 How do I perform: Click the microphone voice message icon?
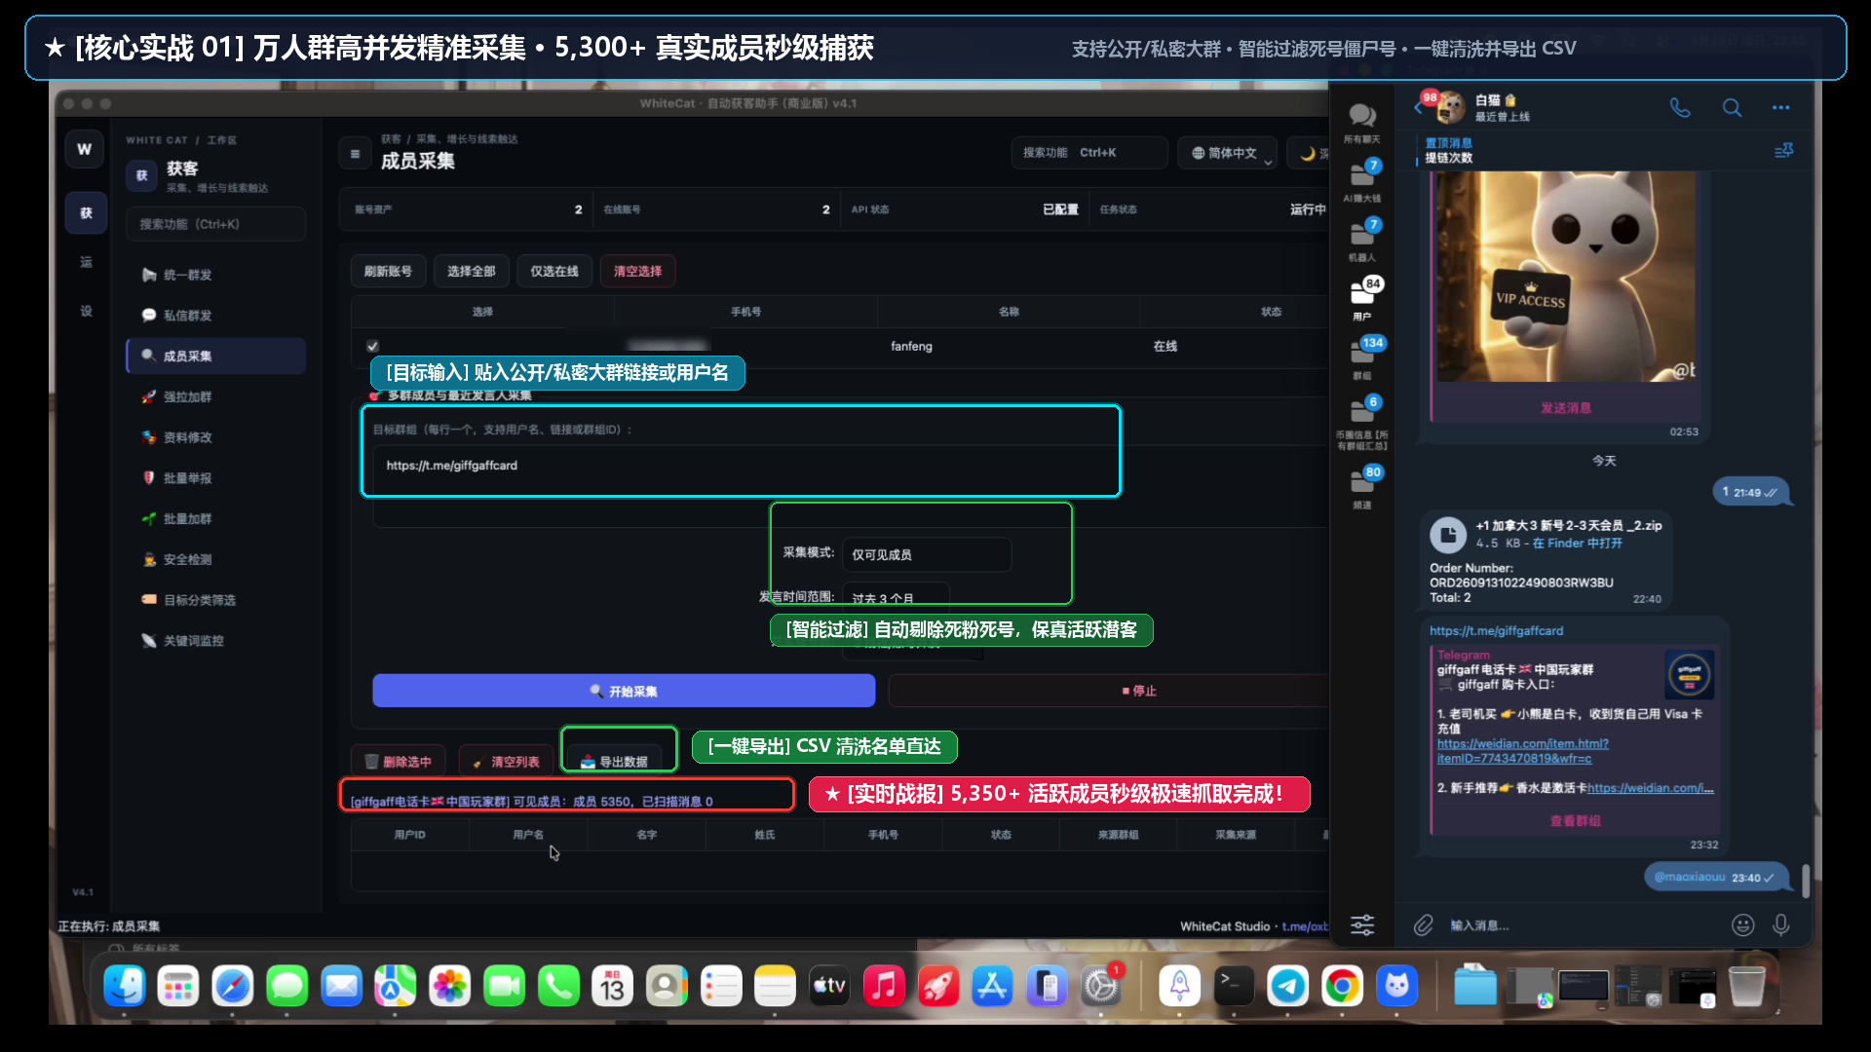(1781, 925)
